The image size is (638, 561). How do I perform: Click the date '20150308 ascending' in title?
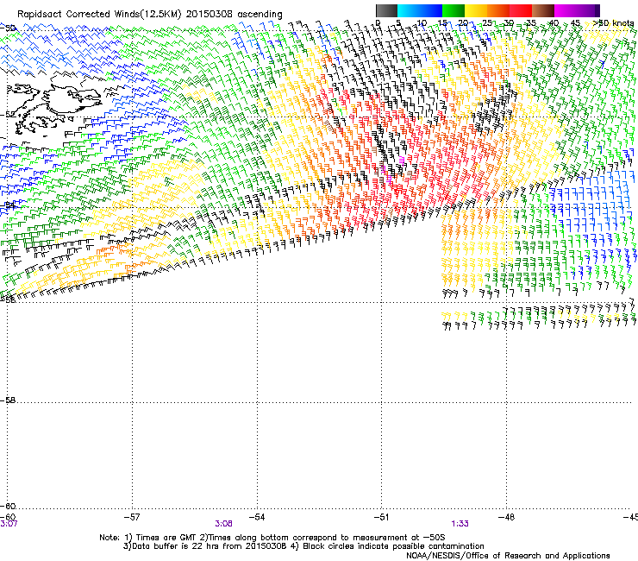point(234,15)
